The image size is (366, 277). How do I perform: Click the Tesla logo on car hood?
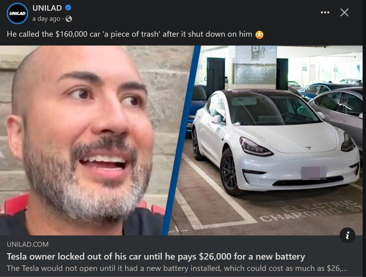pyautogui.click(x=309, y=148)
